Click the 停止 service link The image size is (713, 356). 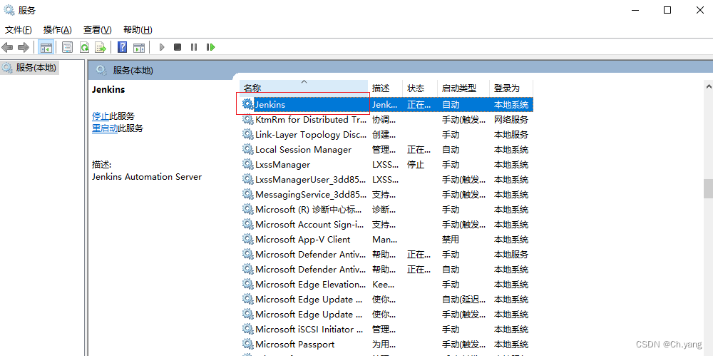point(101,116)
